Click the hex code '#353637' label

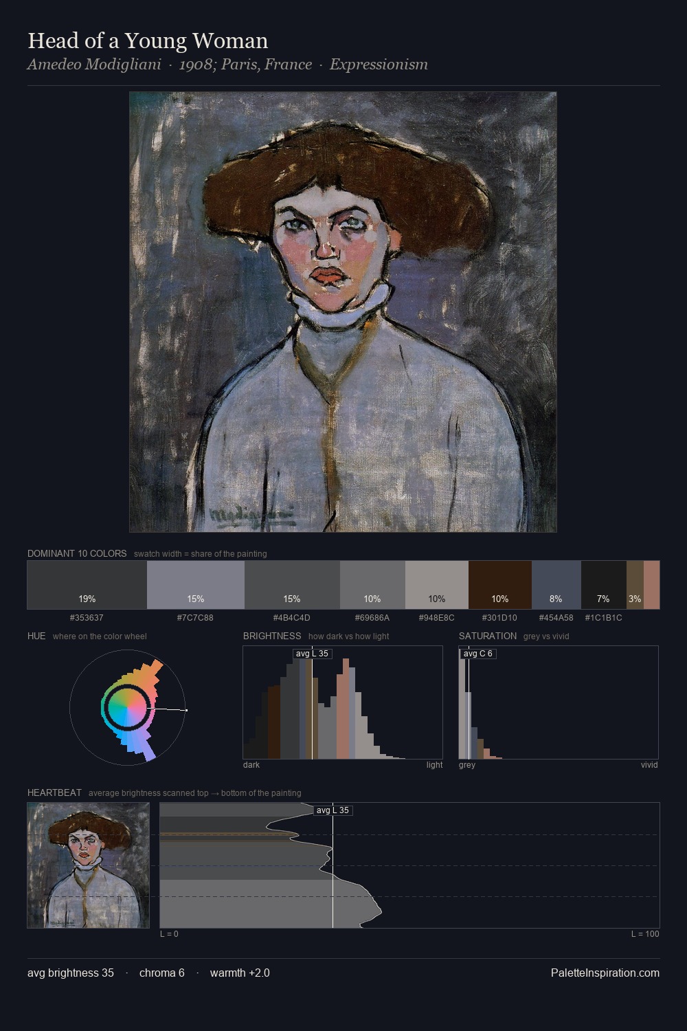point(87,618)
